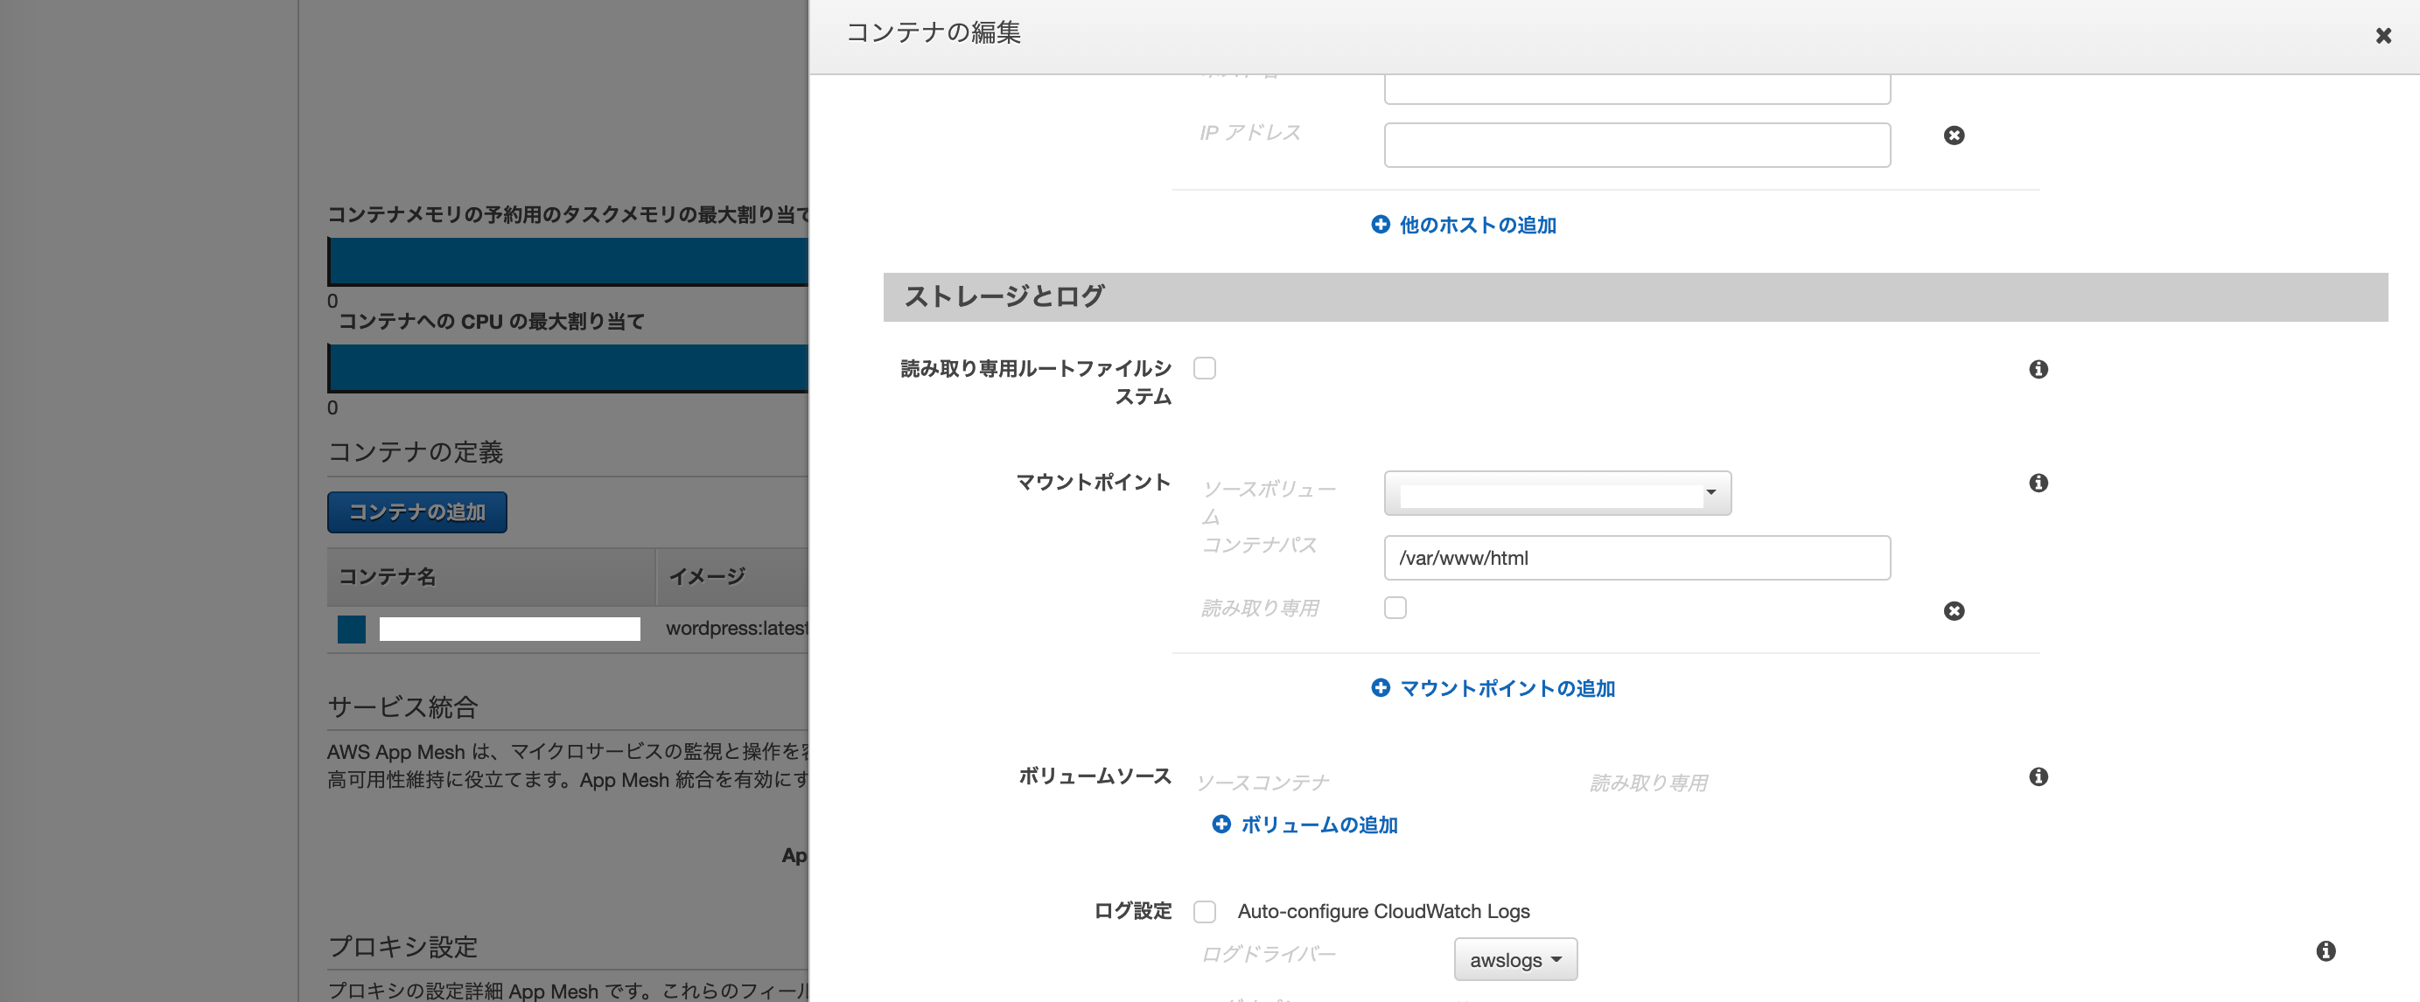Open the awslogs log driver dropdown
The height and width of the screenshot is (1002, 2420).
point(1515,959)
